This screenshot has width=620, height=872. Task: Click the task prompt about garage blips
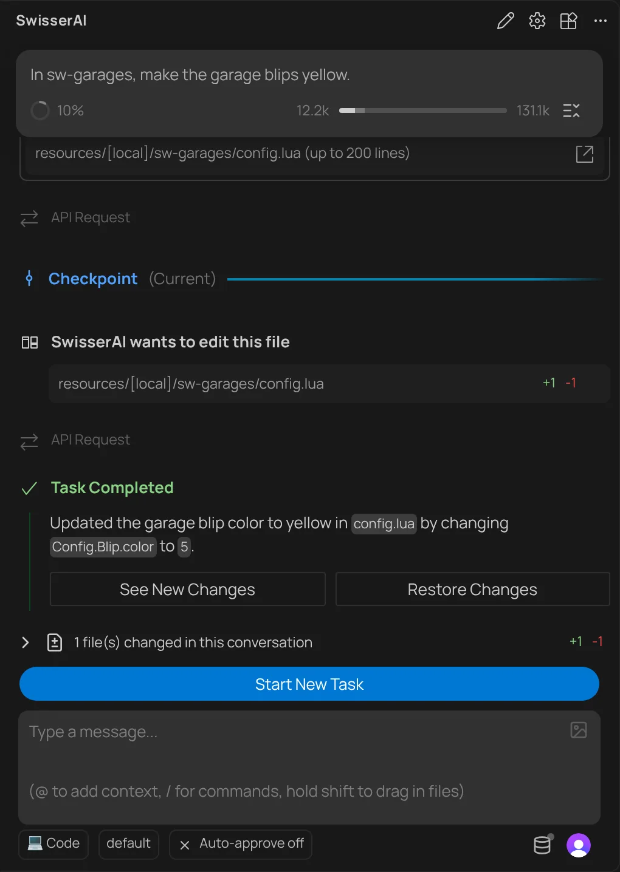190,75
